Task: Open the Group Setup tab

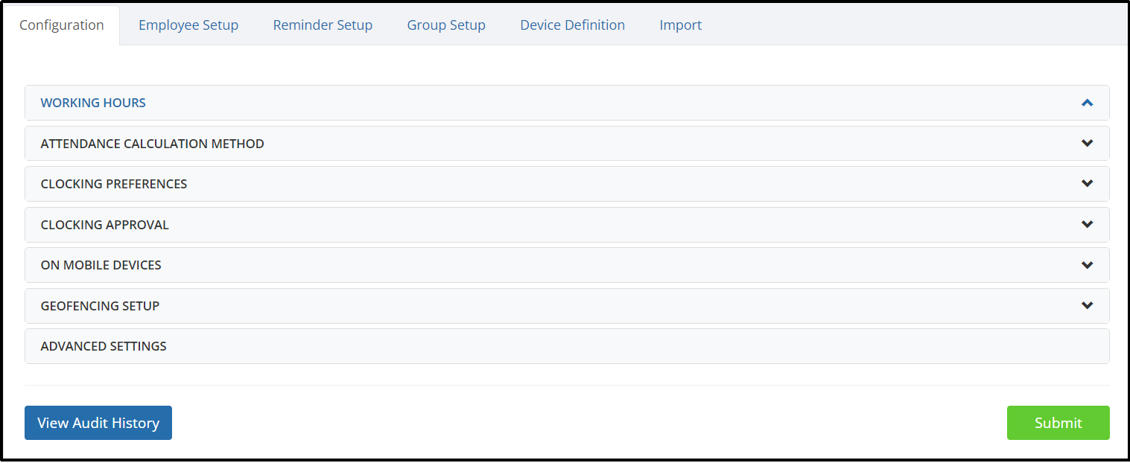Action: (446, 25)
